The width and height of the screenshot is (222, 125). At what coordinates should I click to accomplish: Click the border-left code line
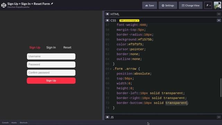tap(151, 93)
